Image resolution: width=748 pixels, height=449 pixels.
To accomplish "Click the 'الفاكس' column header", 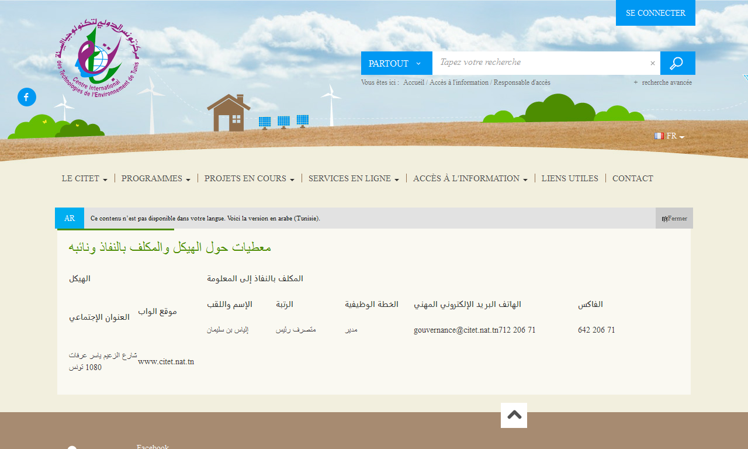I will [x=590, y=304].
